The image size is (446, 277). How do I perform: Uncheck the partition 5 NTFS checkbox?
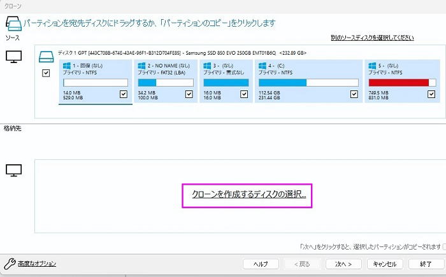(432, 94)
